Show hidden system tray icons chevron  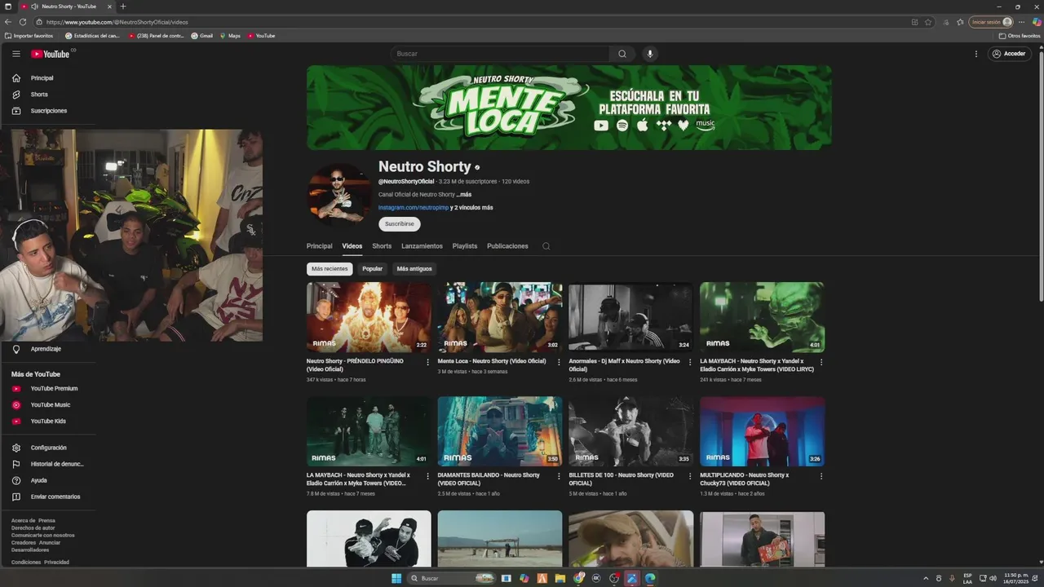click(926, 578)
